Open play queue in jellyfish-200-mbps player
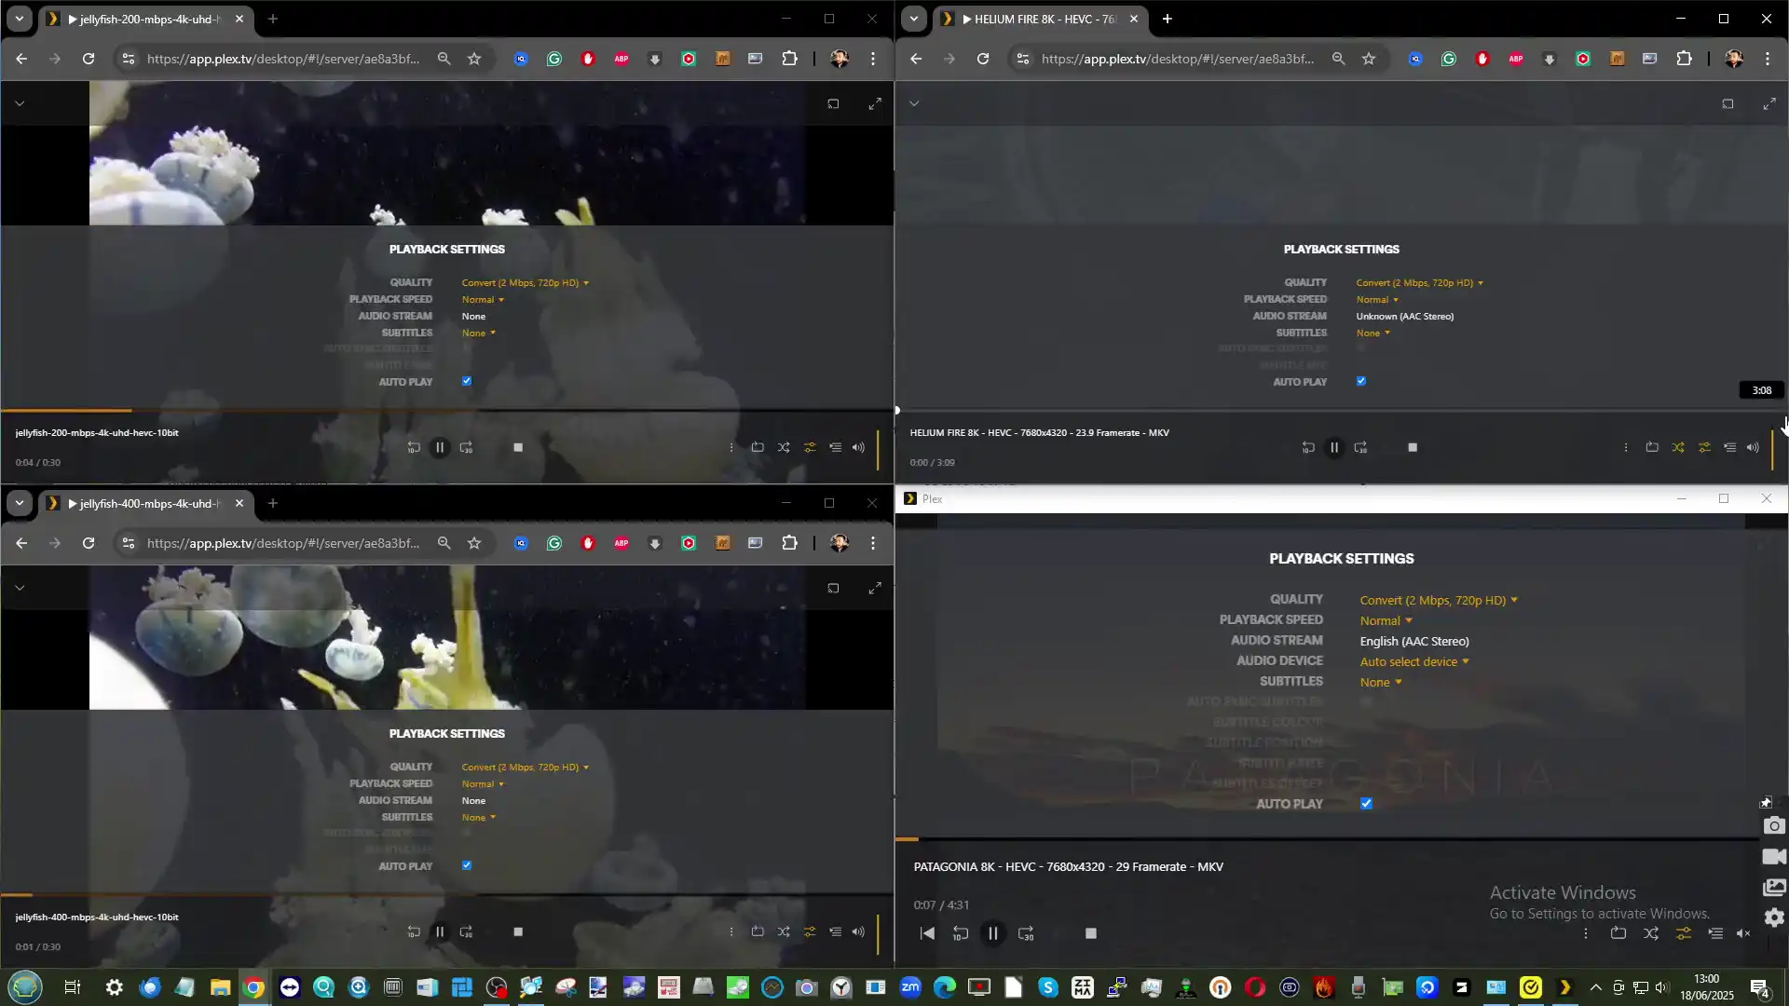The width and height of the screenshot is (1789, 1006). pyautogui.click(x=836, y=447)
